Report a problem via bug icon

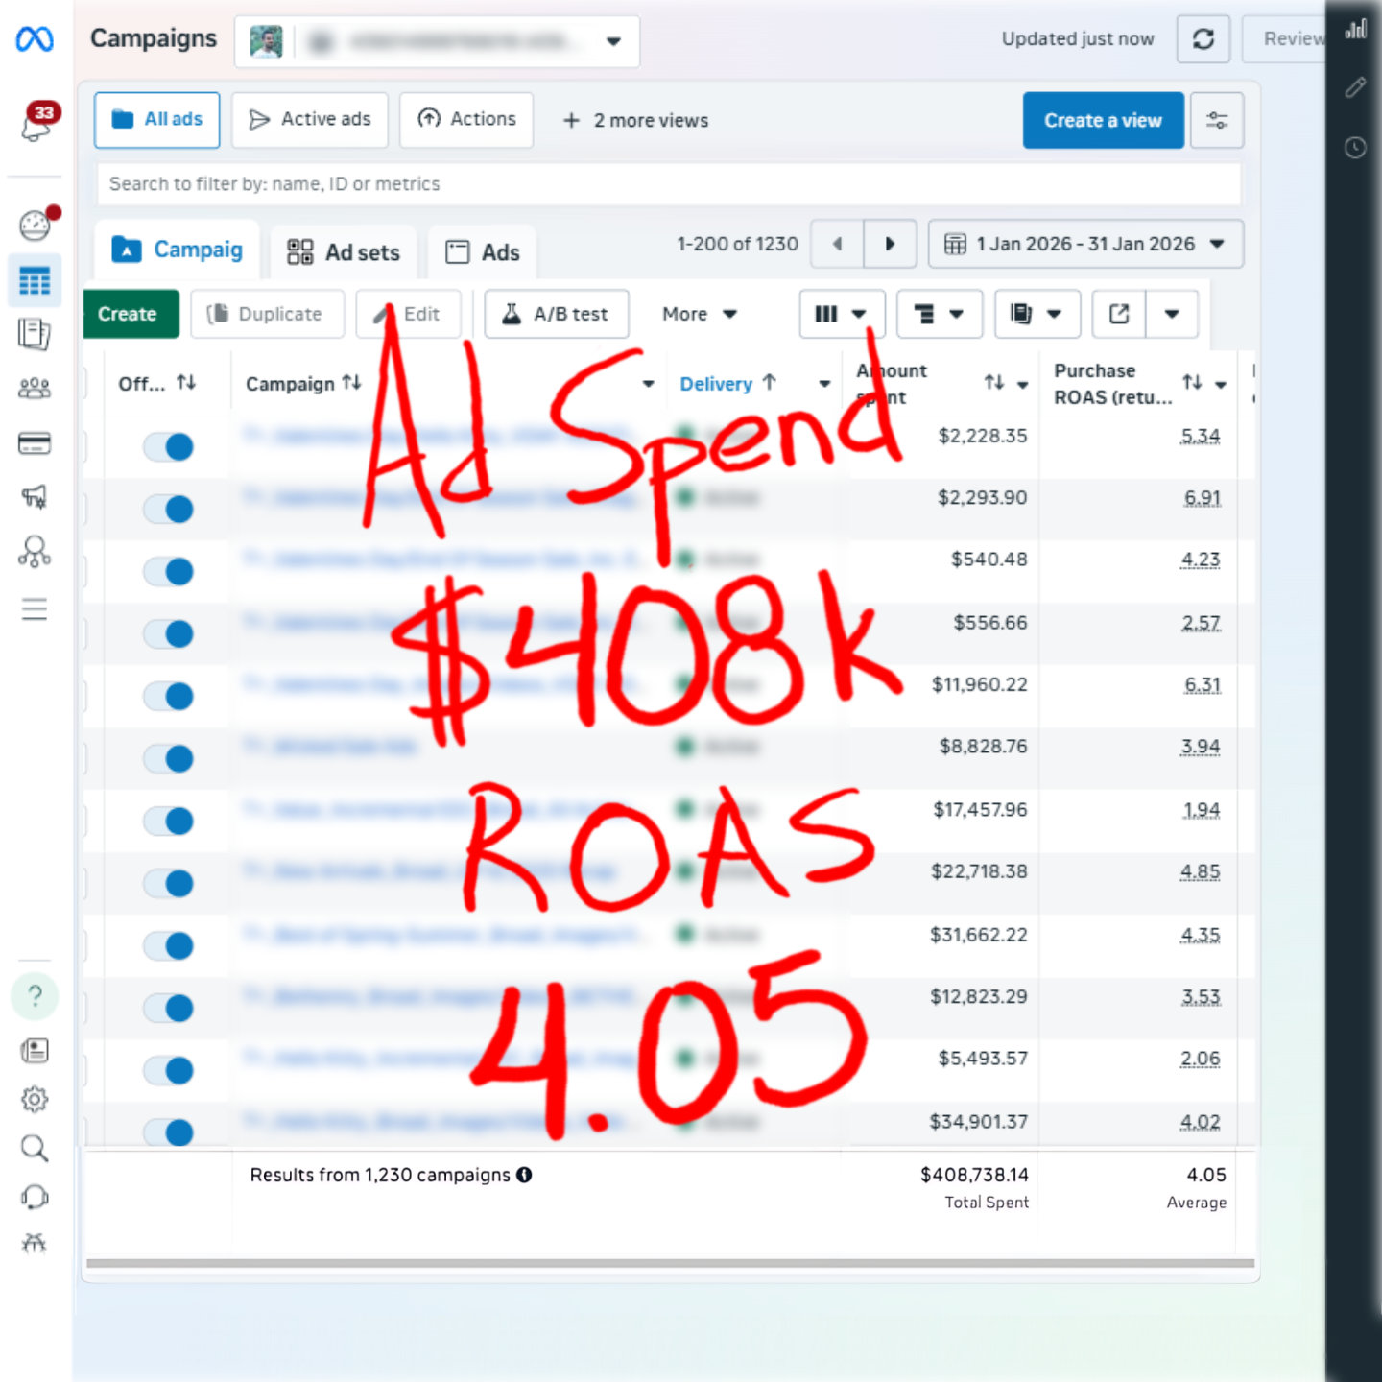pos(35,1244)
